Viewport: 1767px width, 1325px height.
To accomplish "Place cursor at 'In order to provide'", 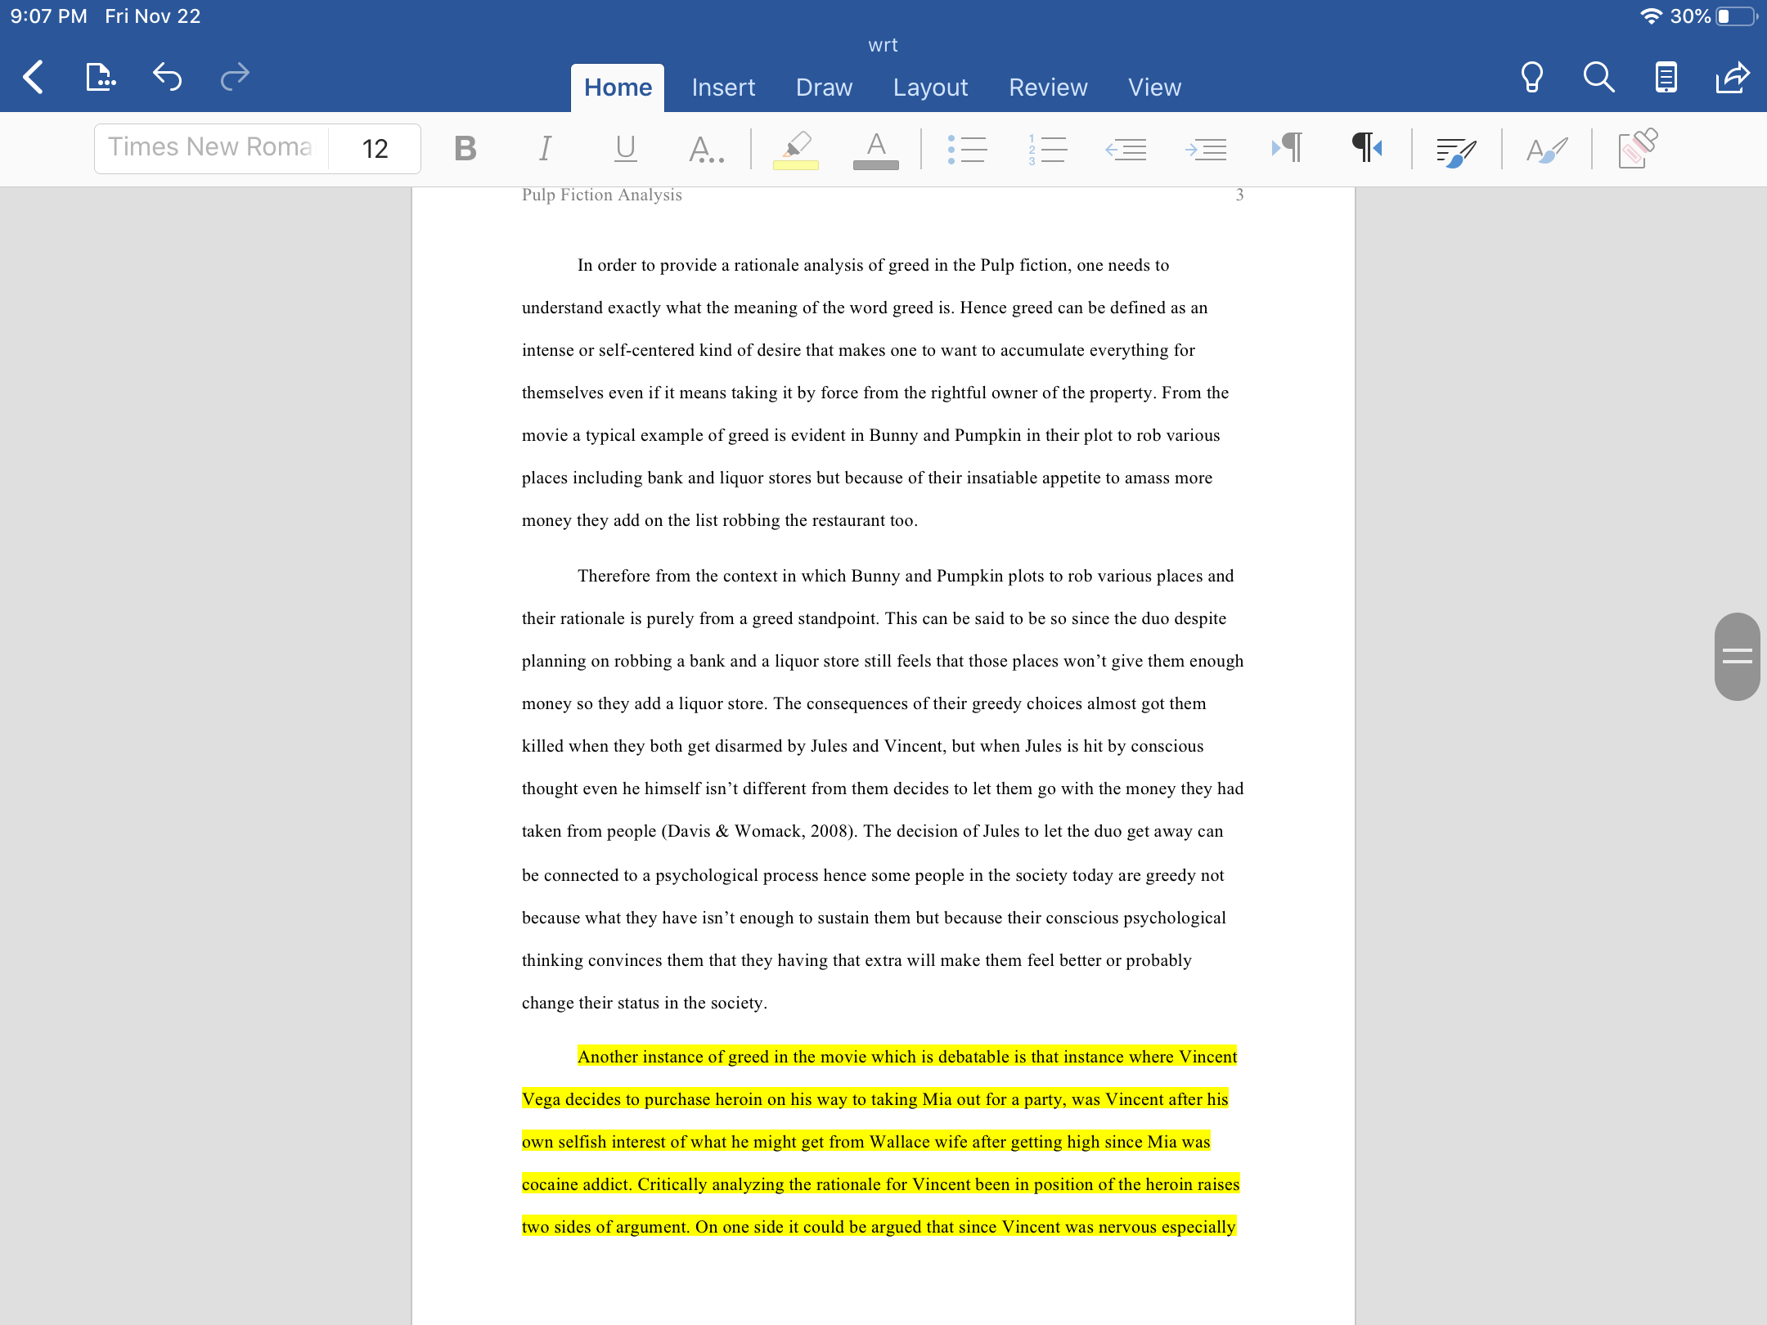I will [x=647, y=265].
